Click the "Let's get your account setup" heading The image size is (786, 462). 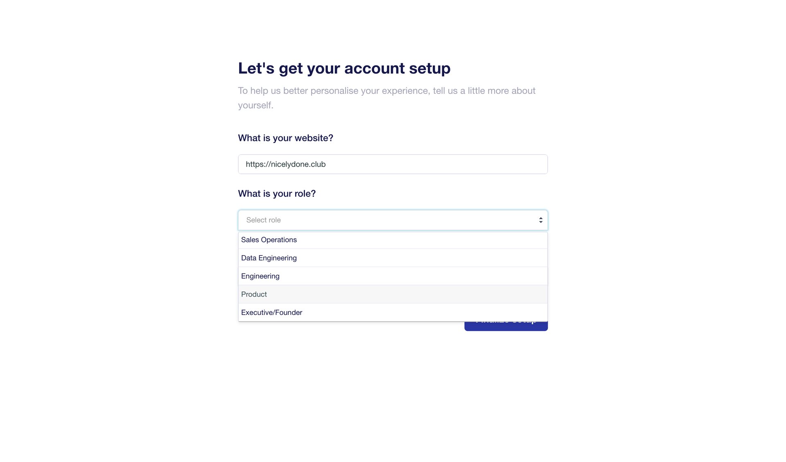point(344,68)
